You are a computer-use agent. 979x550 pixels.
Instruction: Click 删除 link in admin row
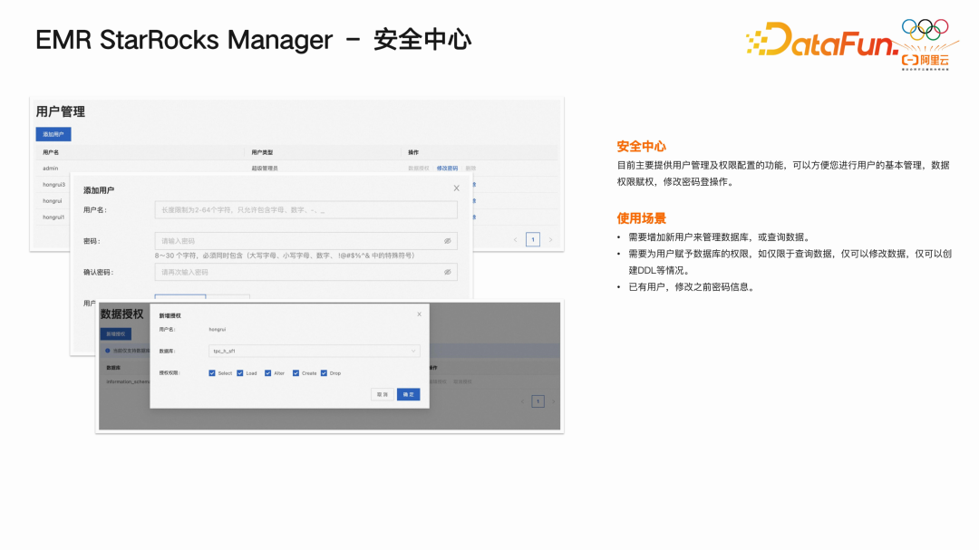pos(470,169)
